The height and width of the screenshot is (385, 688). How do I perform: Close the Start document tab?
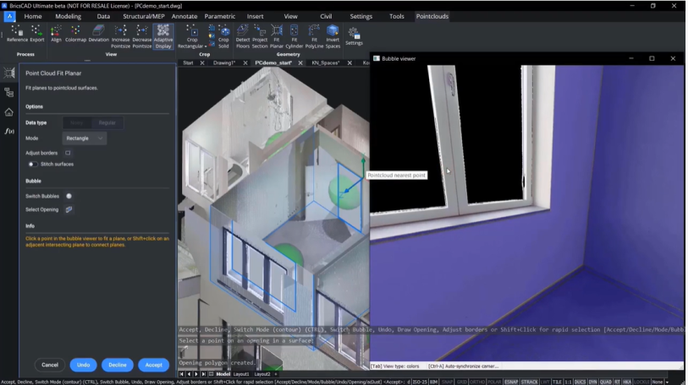point(202,63)
